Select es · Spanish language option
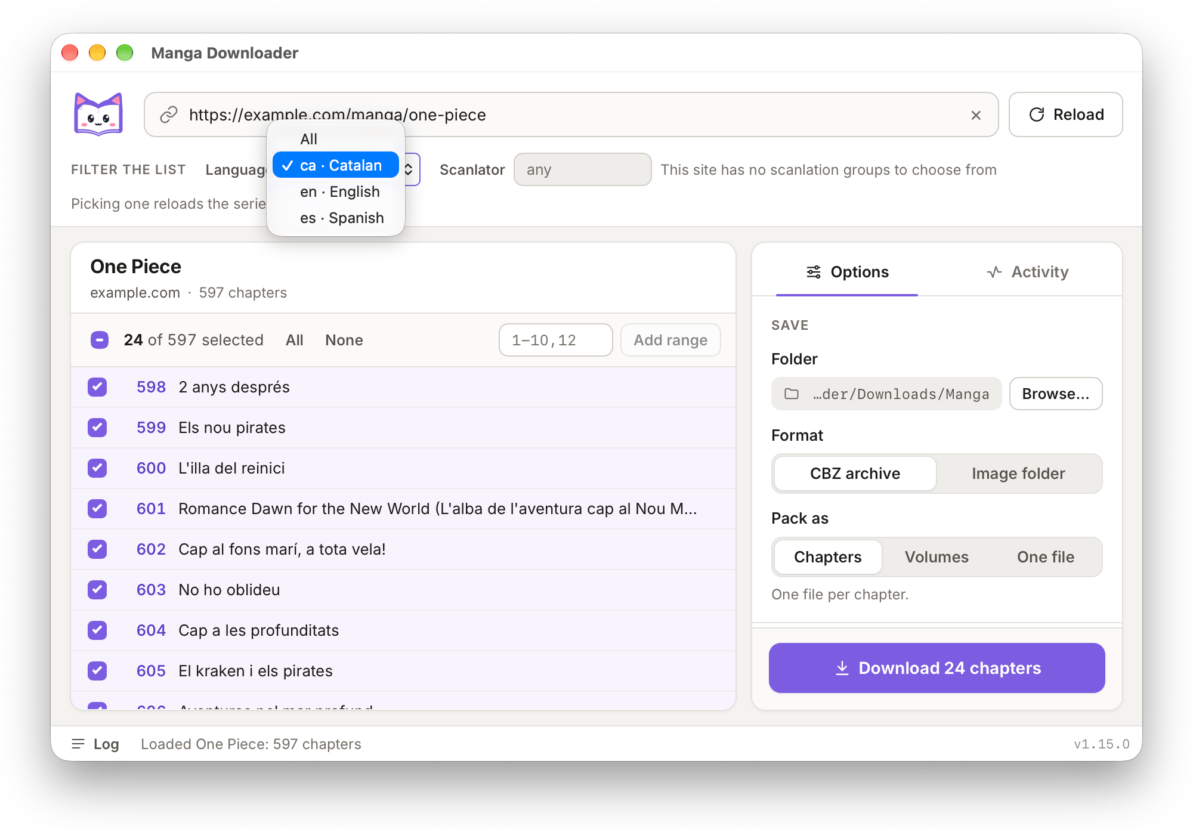The height and width of the screenshot is (829, 1193). 336,218
